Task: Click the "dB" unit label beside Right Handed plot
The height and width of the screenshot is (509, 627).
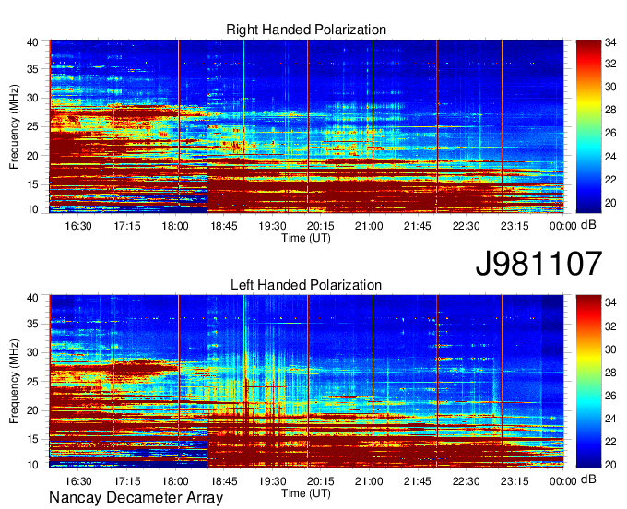Action: pos(588,224)
